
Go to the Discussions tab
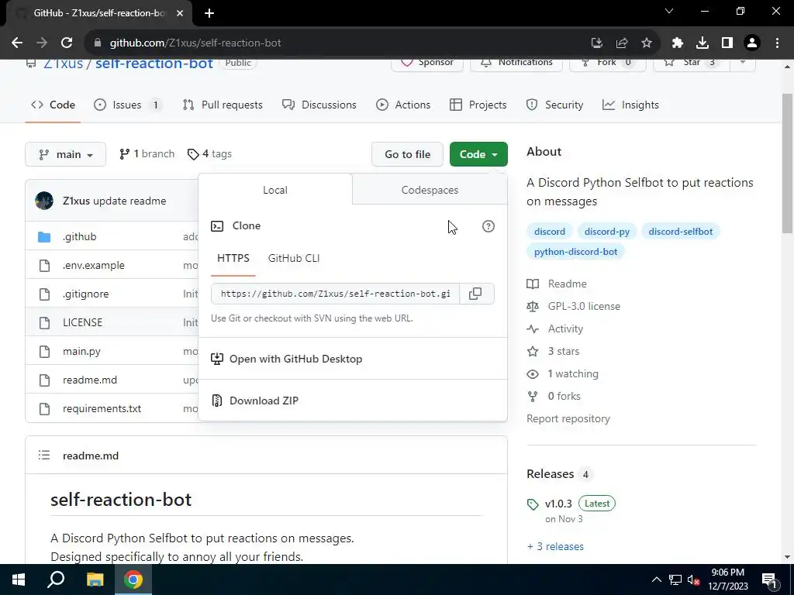pyautogui.click(x=319, y=105)
